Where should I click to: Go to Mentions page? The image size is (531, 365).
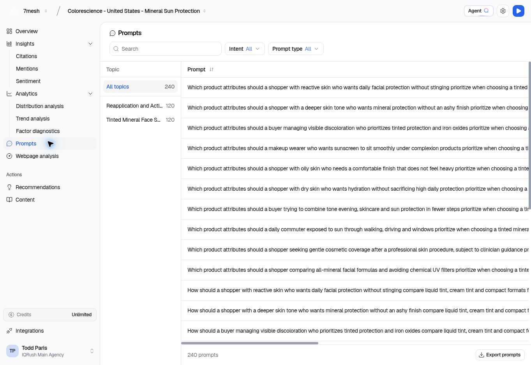coord(27,69)
